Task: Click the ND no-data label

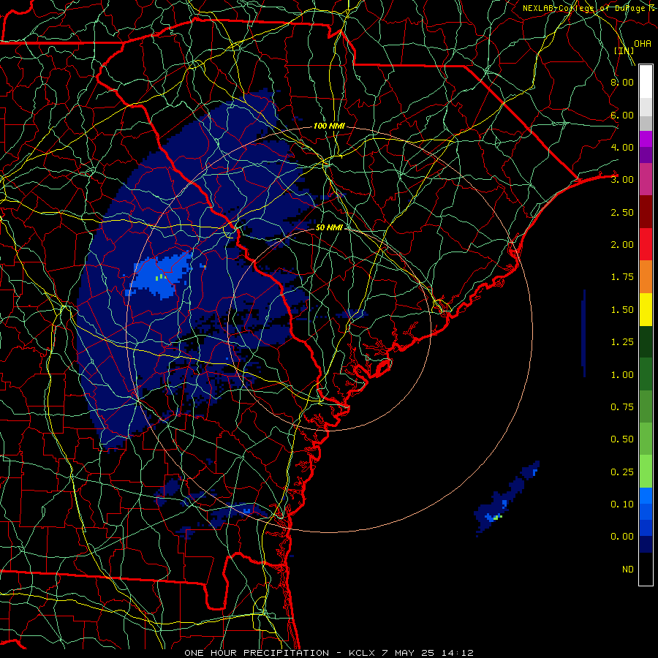Action: [x=628, y=570]
